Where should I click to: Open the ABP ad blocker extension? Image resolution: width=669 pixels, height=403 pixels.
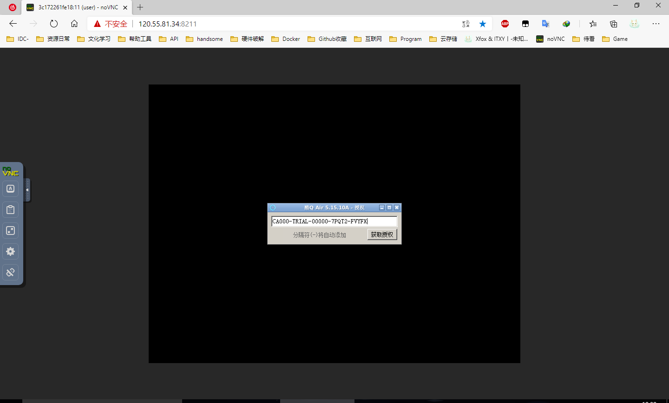[505, 24]
